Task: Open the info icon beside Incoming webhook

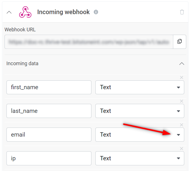Action: coord(96,12)
